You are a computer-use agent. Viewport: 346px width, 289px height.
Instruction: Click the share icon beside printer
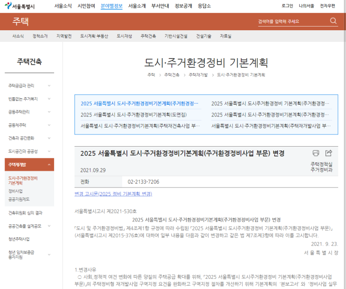pos(329,153)
